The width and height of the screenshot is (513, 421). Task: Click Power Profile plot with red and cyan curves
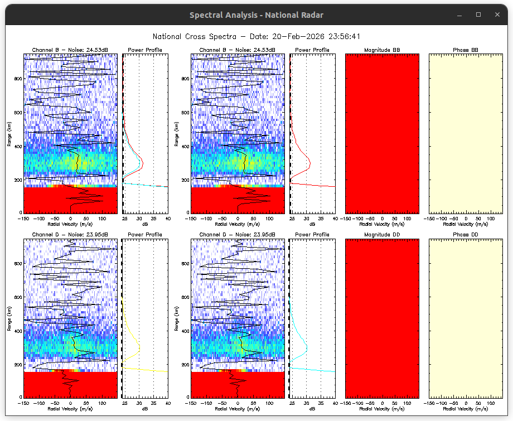tap(145, 133)
